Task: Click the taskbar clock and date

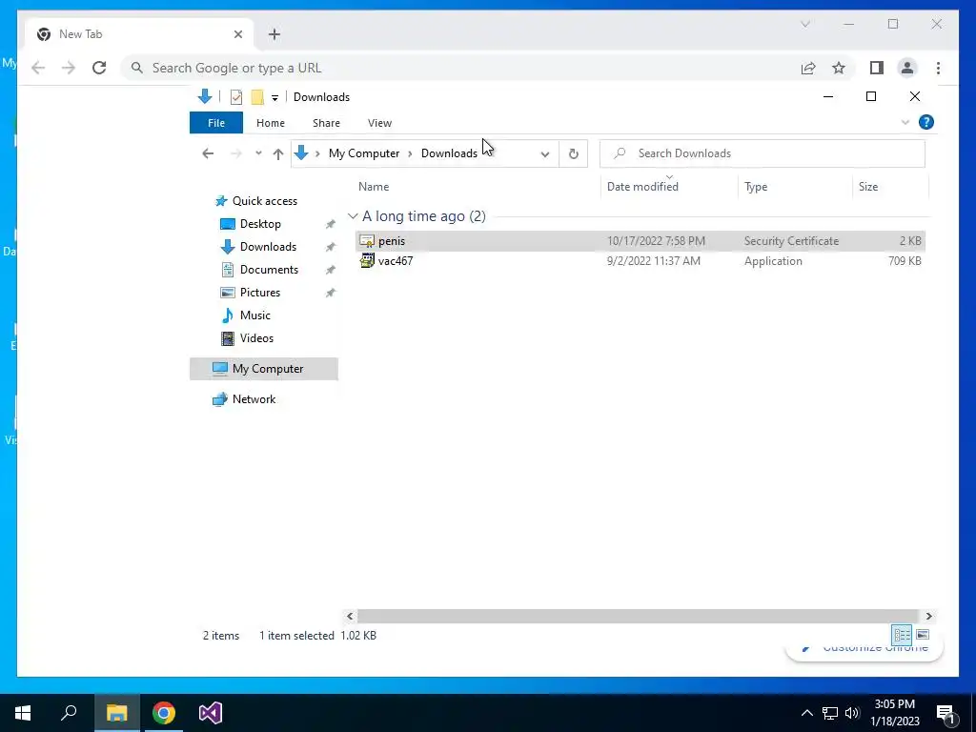Action: (894, 713)
